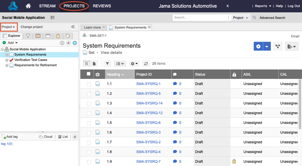Click the explorer tree gear settings icon

pos(62,43)
